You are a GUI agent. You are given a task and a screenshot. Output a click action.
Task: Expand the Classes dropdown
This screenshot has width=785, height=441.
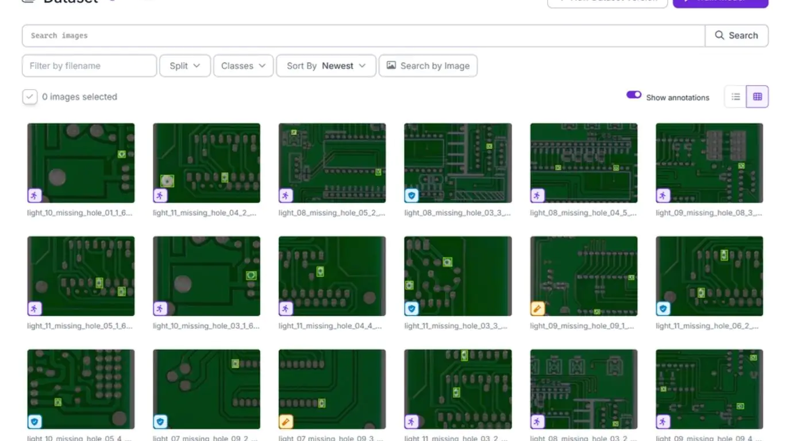243,65
